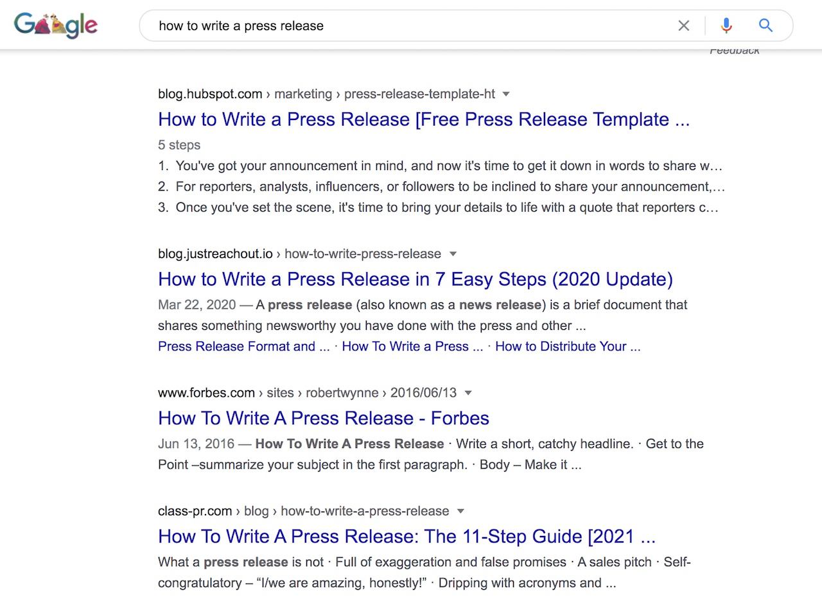Image resolution: width=822 pixels, height=611 pixels.
Task: Open 'How to Distribute Your ...' sitelink
Action: point(568,347)
